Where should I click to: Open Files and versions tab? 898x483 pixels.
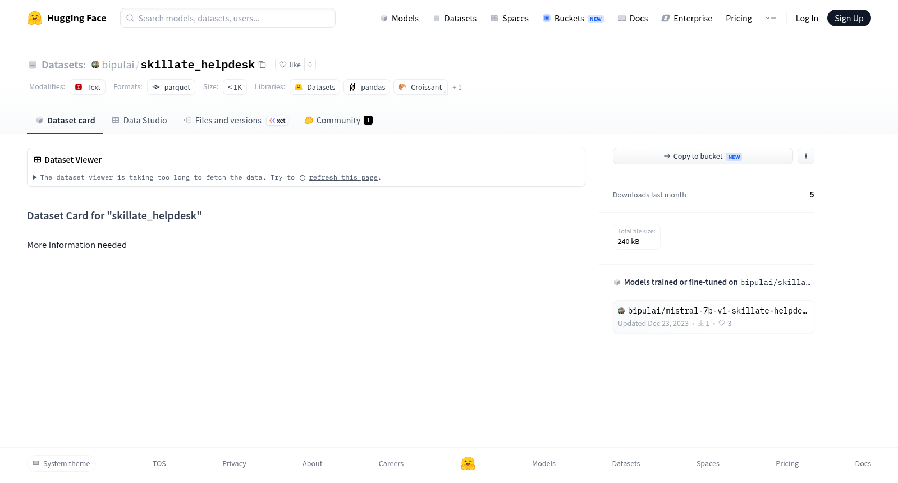236,120
